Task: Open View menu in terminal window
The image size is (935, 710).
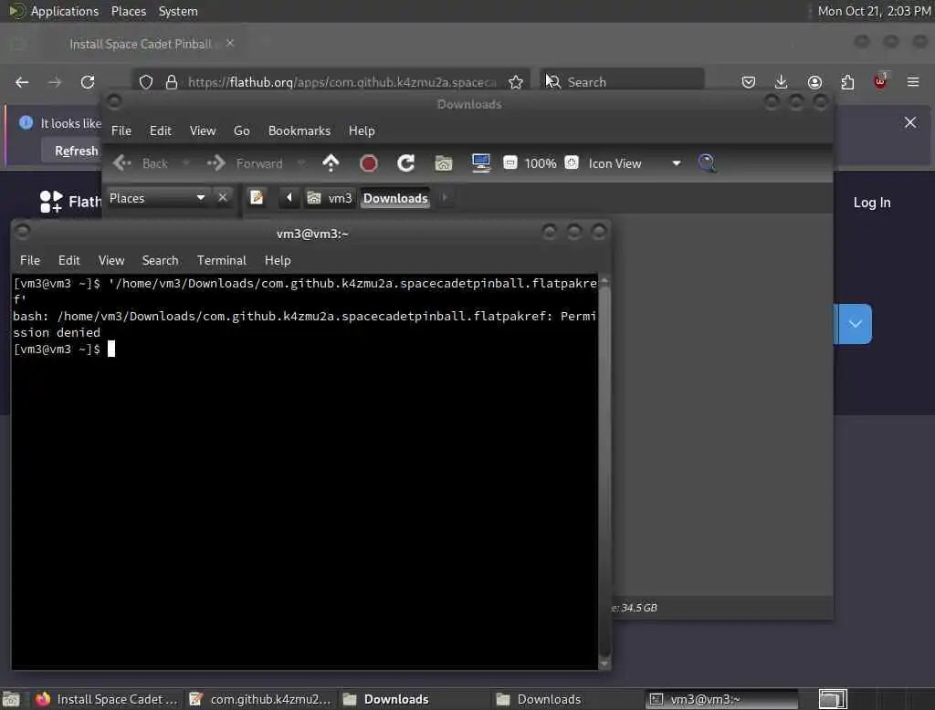Action: (x=111, y=260)
